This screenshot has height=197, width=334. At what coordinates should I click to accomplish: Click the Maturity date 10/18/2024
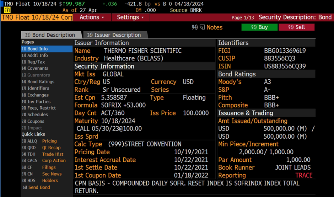[x=118, y=121]
